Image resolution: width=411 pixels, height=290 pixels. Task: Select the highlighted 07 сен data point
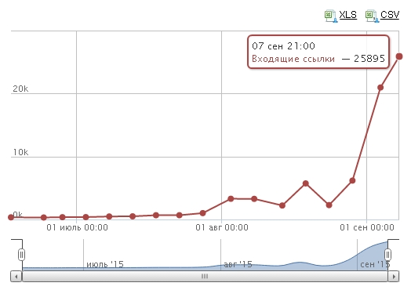click(399, 56)
